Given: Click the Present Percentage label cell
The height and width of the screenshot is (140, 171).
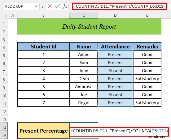Looking at the screenshot, I should pyautogui.click(x=43, y=131).
